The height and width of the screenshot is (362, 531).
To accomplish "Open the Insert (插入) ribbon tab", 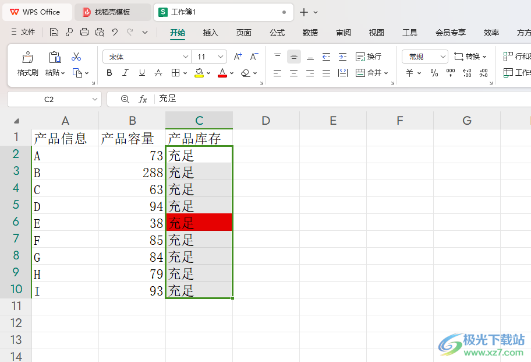I will click(x=210, y=33).
